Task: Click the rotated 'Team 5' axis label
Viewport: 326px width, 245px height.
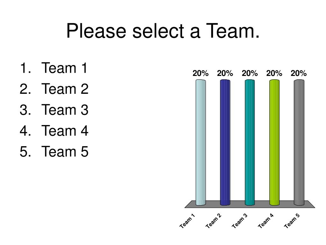Action: [292, 221]
